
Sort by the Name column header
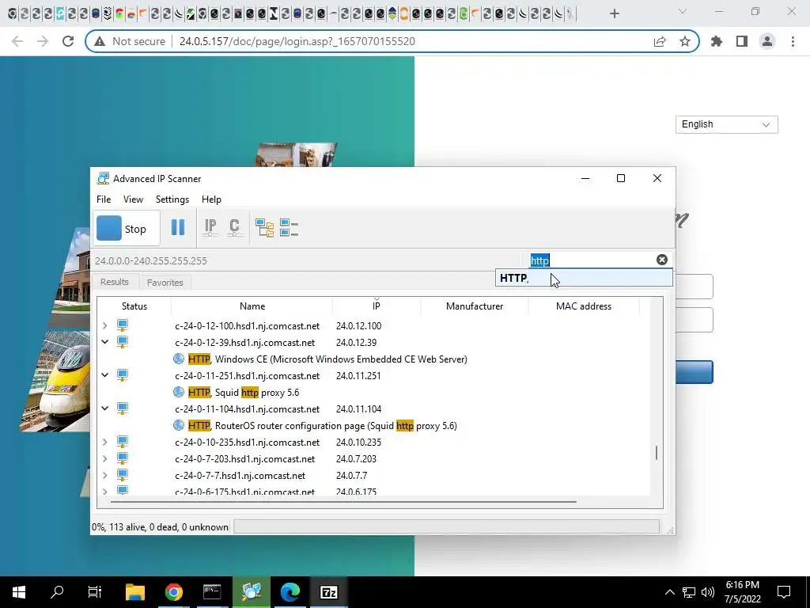[252, 306]
